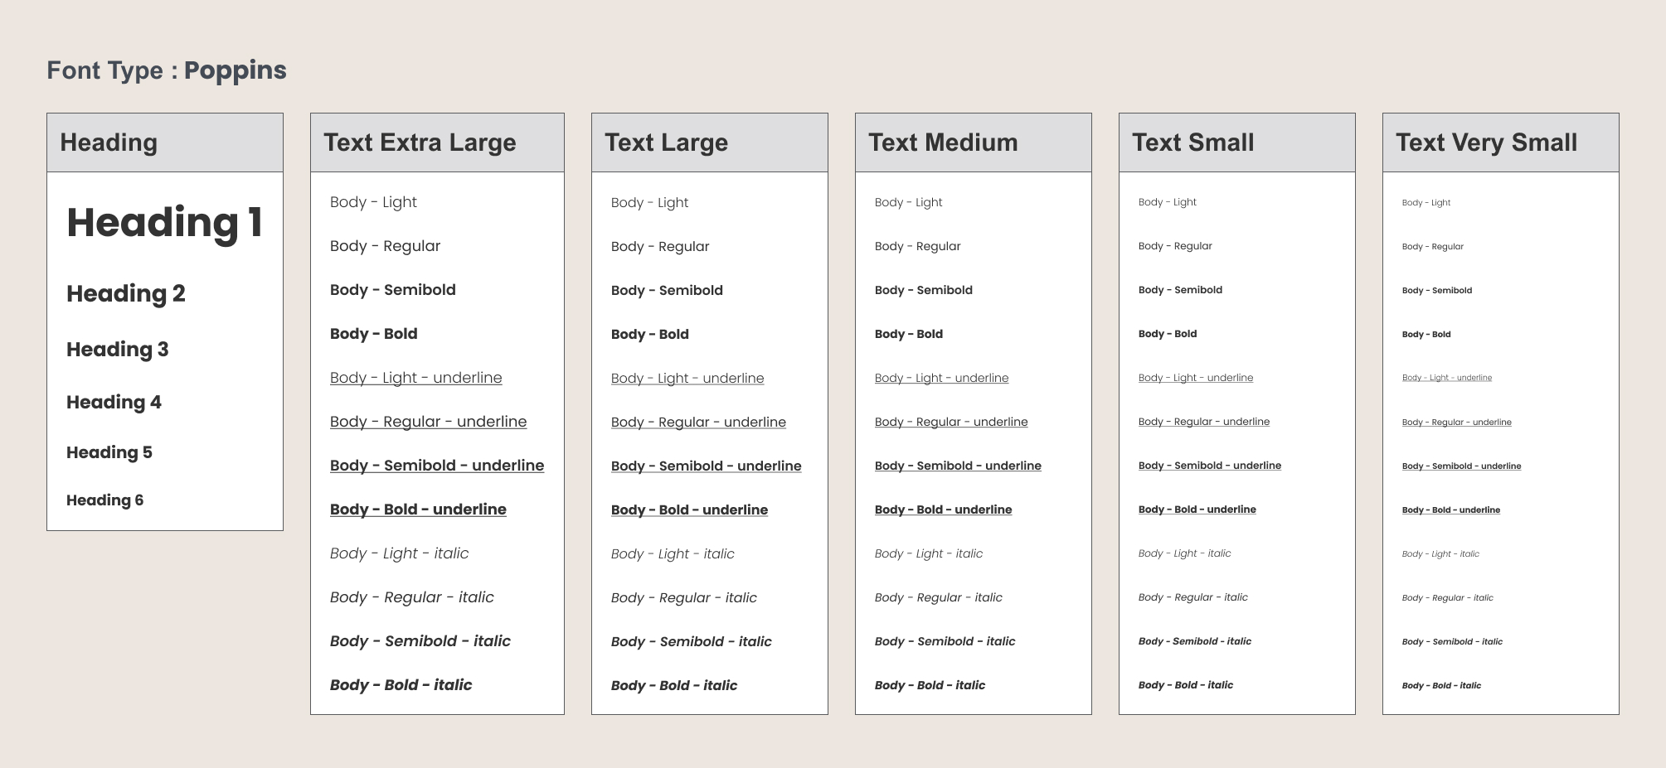Viewport: 1666px width, 768px height.
Task: Click the 'Heading 2' sample text
Action: point(126,294)
